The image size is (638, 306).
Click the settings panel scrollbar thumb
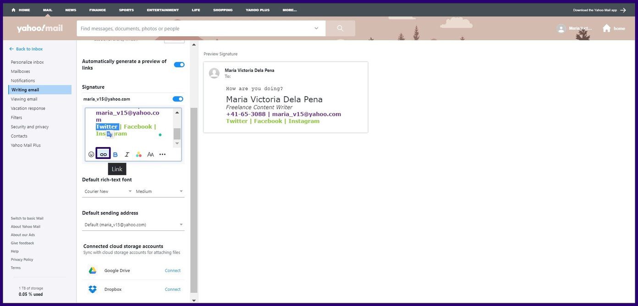(194, 200)
